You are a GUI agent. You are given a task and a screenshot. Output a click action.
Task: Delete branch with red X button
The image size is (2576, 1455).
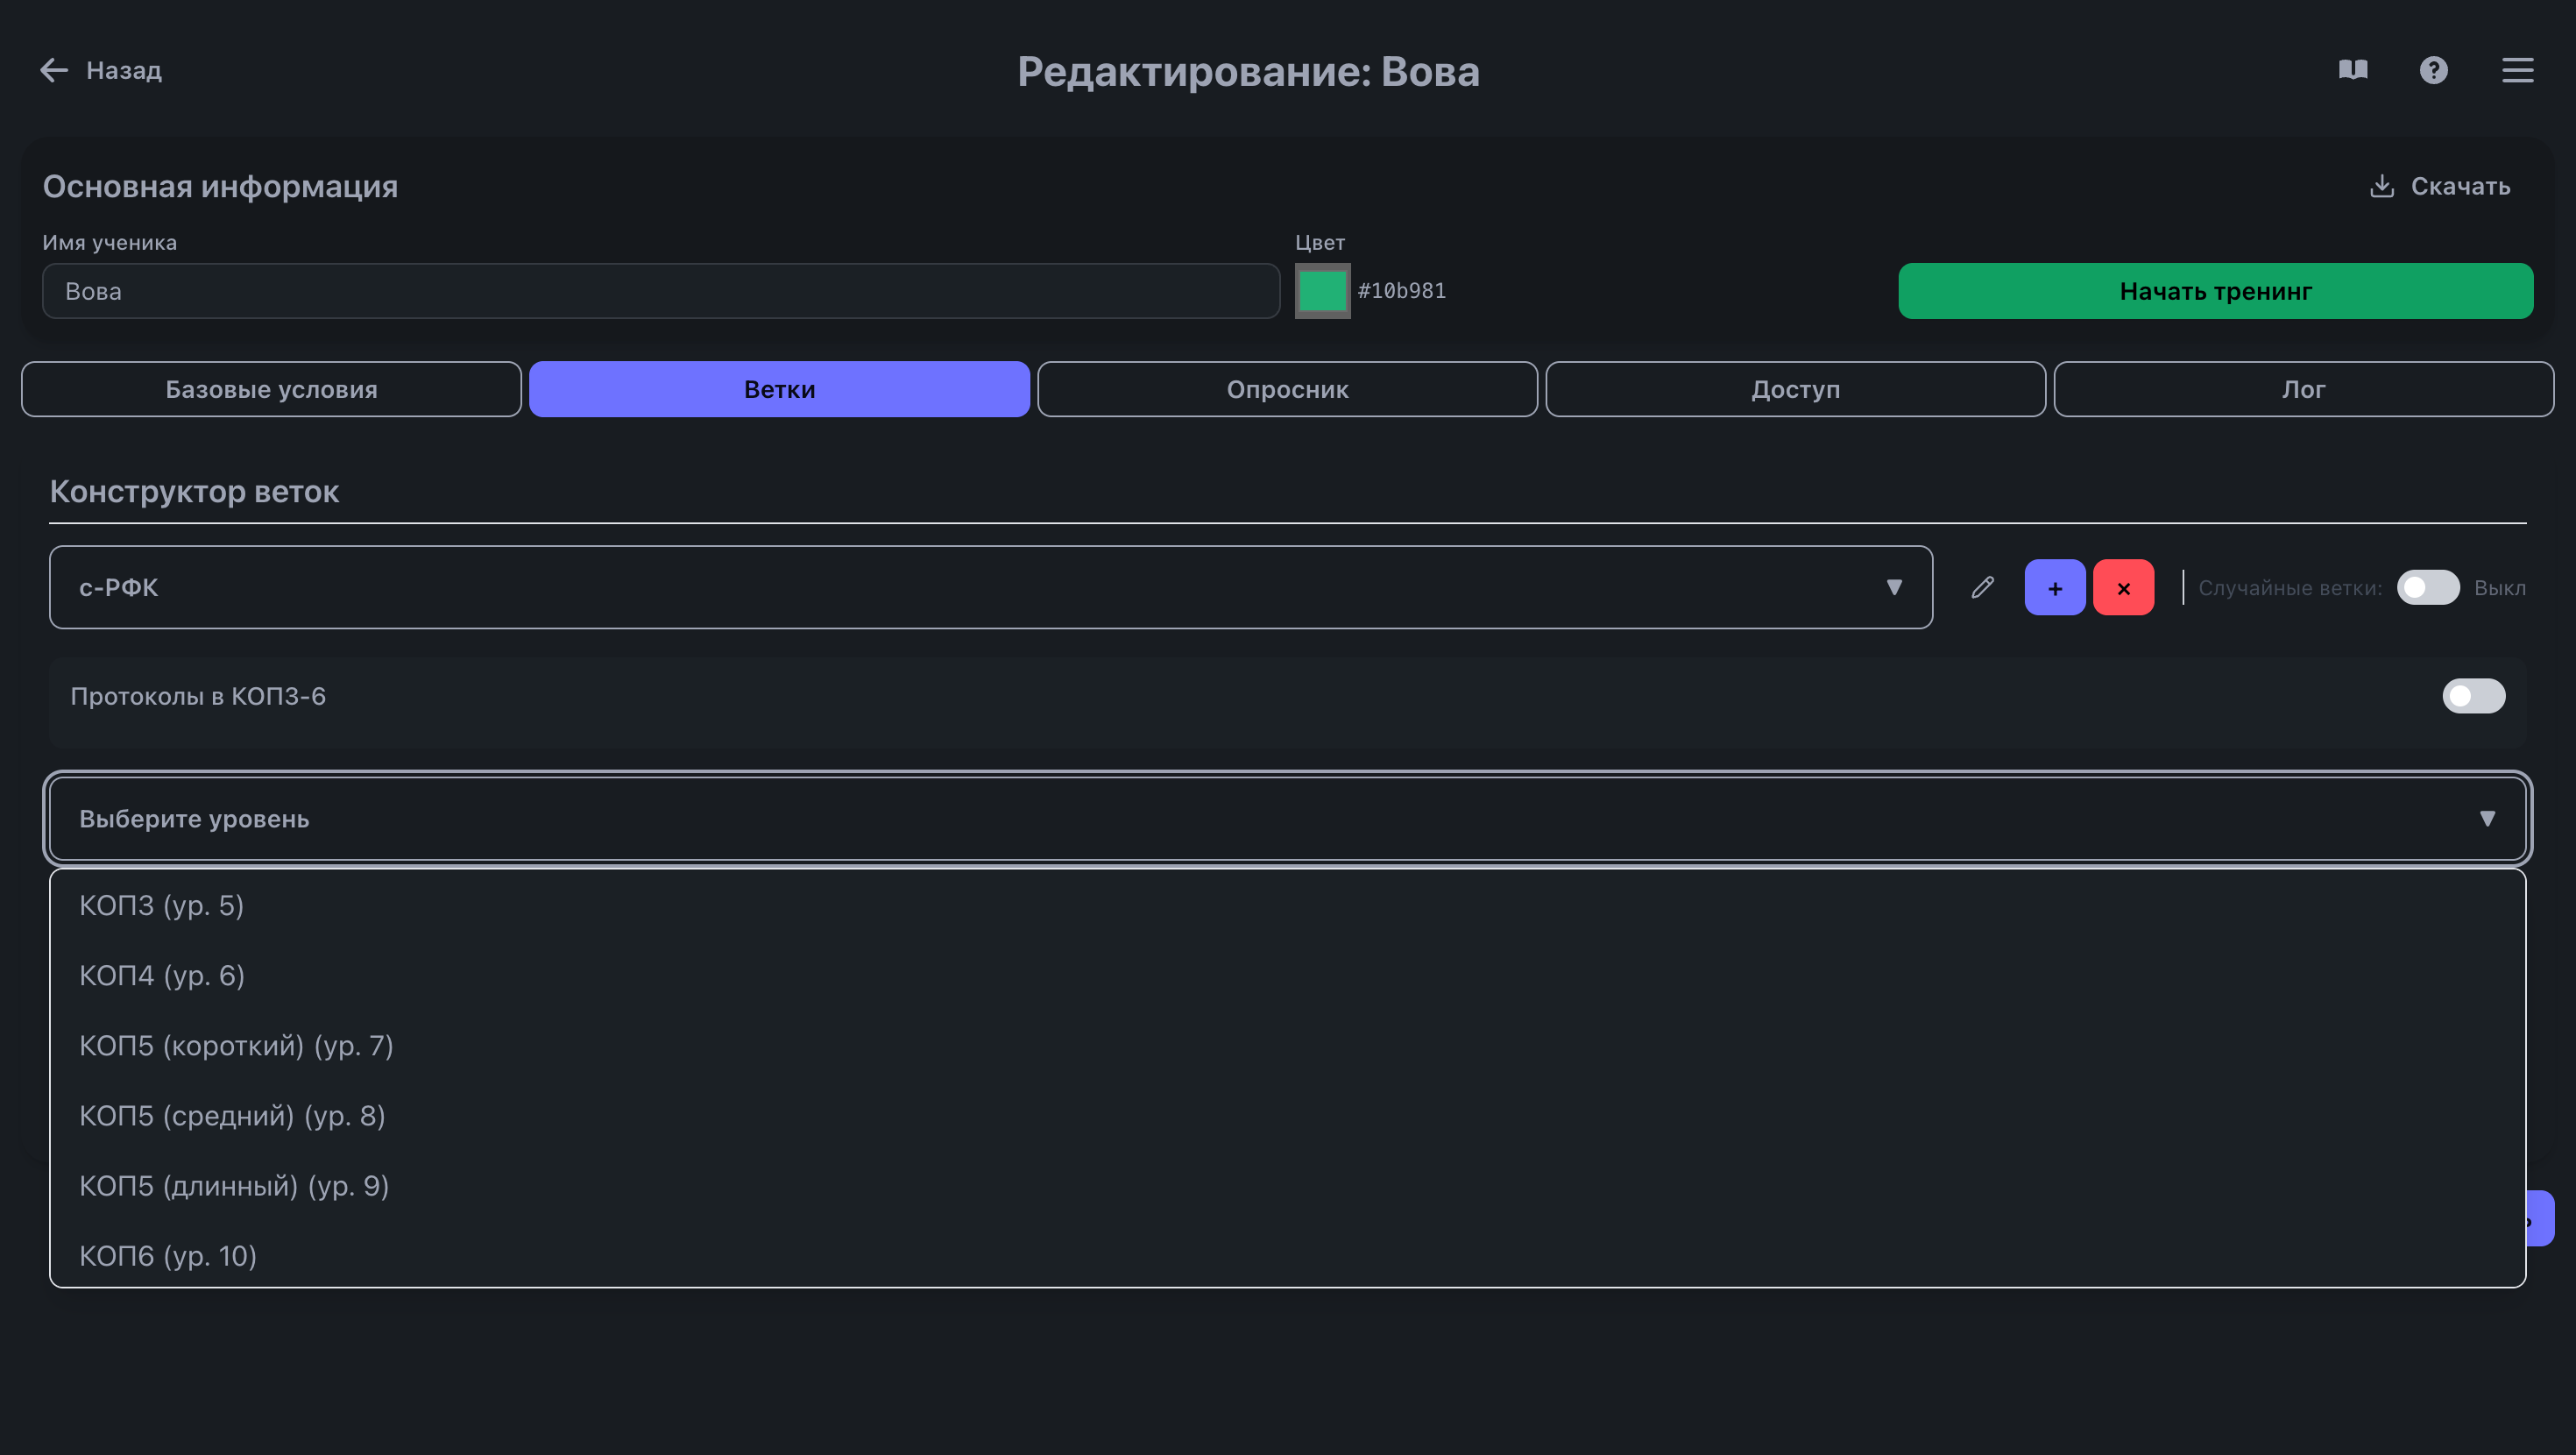click(x=2123, y=587)
